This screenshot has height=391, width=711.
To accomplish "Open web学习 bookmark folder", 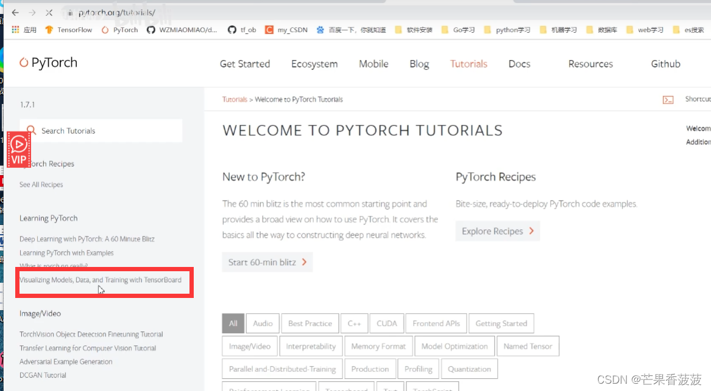I will point(645,30).
